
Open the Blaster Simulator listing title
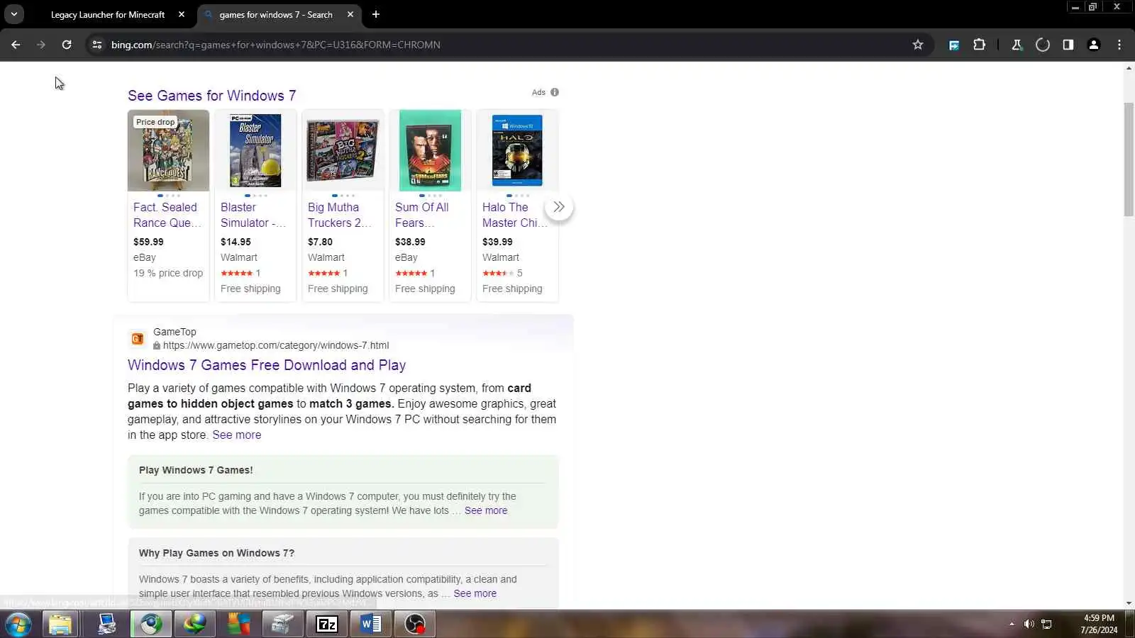coord(253,215)
